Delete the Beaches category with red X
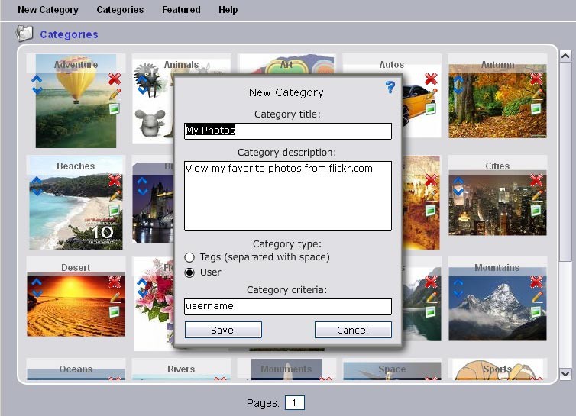The height and width of the screenshot is (416, 576). (115, 180)
